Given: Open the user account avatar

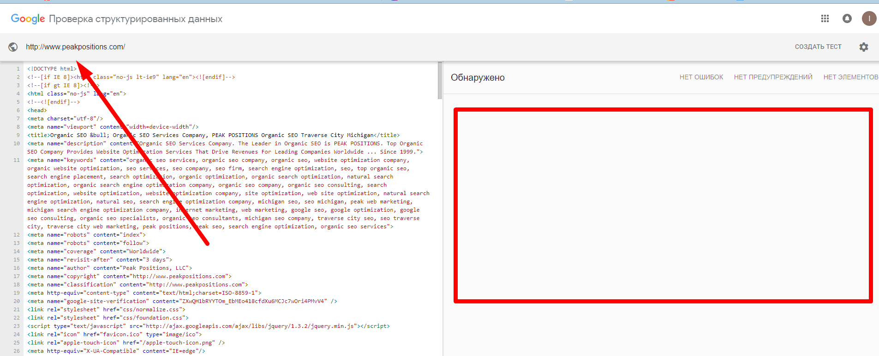Looking at the screenshot, I should click(869, 18).
